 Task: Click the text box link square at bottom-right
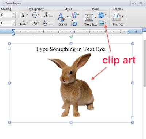pos(133,118)
